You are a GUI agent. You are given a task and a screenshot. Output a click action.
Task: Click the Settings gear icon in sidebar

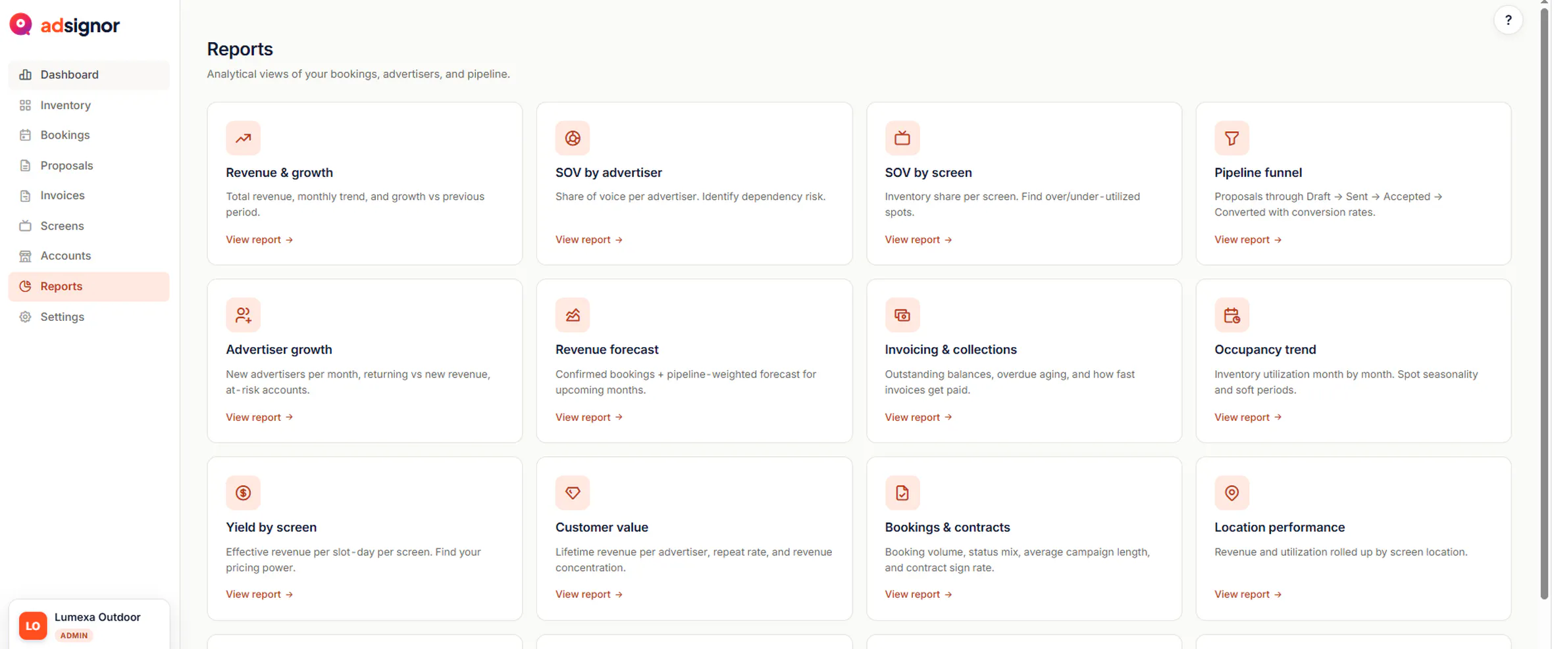[x=25, y=316]
